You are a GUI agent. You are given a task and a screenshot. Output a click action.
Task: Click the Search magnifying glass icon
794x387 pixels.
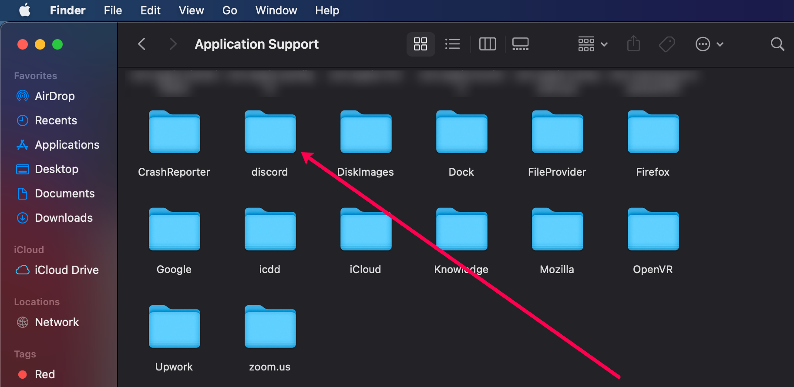(777, 44)
